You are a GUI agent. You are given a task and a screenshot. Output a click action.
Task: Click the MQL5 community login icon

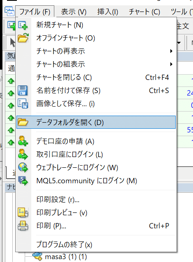(23, 181)
